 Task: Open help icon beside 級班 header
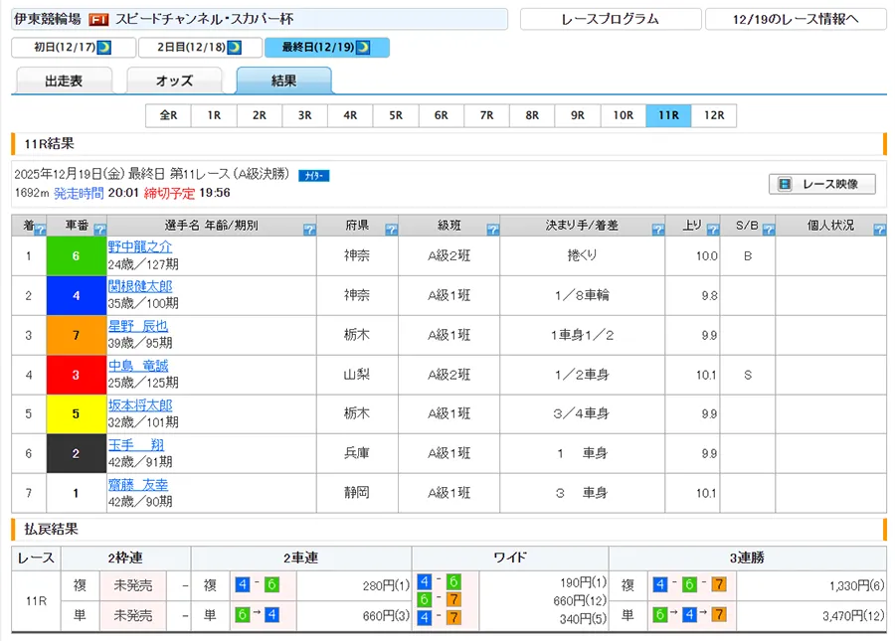tap(492, 230)
